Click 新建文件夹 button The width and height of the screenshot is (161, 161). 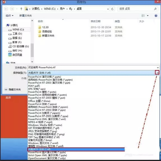tap(26, 16)
